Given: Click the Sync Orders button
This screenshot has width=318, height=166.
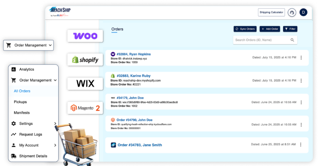Looking at the screenshot, I should [245, 29].
